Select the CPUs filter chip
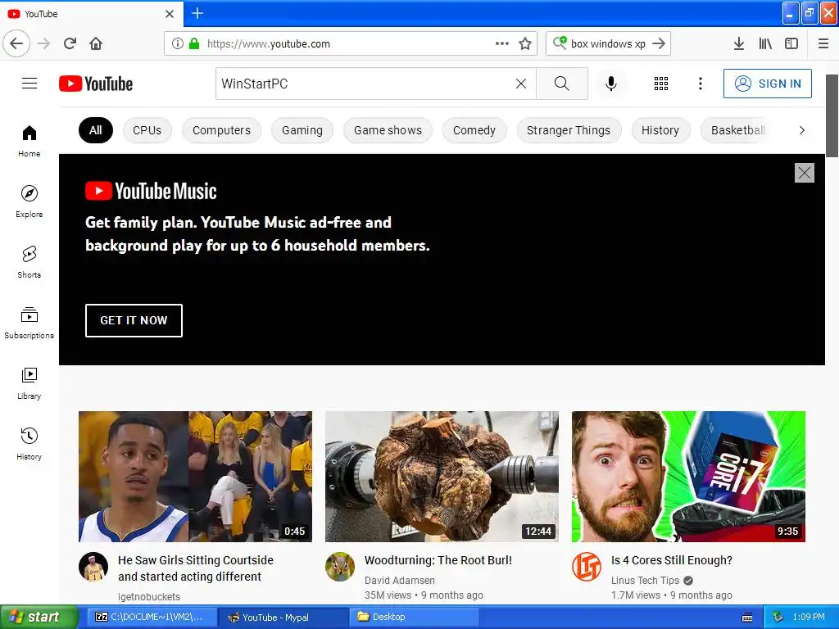The height and width of the screenshot is (629, 839). pos(147,130)
